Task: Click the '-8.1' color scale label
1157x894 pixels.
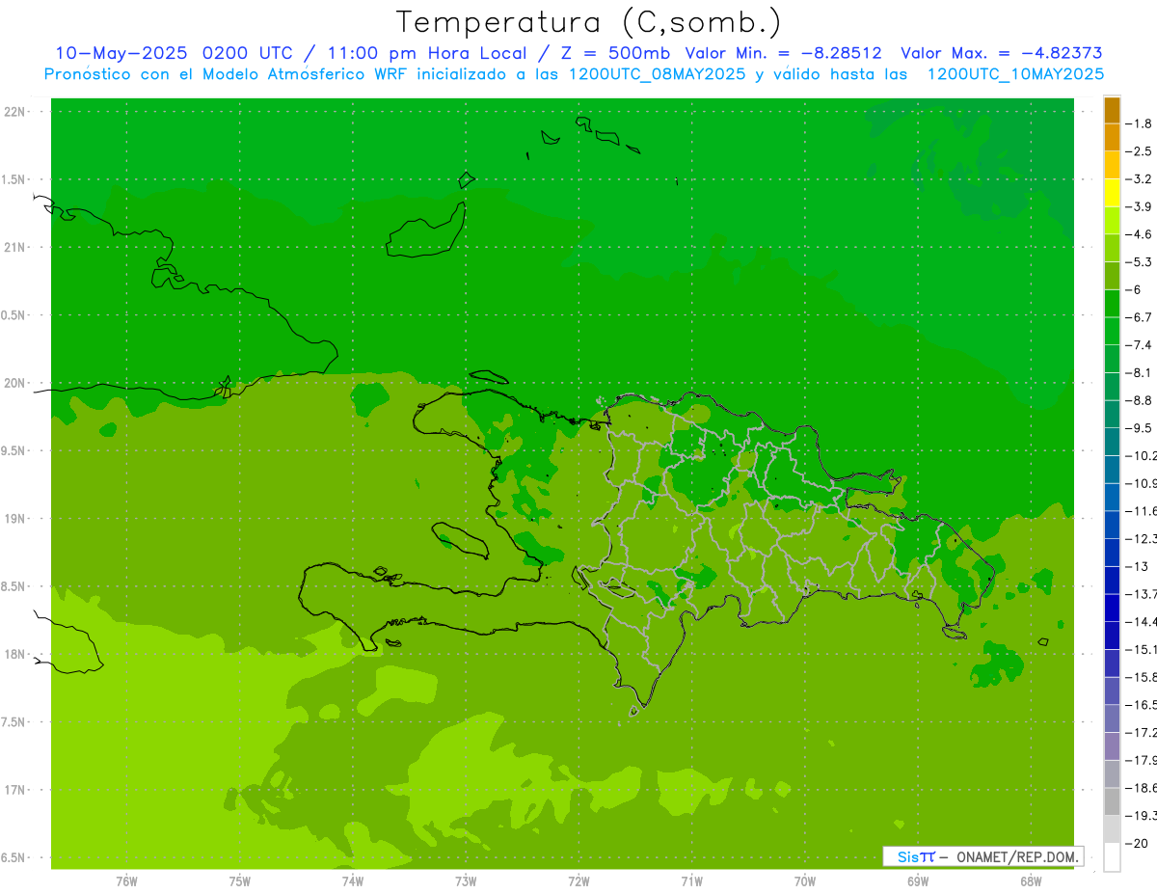Action: (x=1140, y=372)
